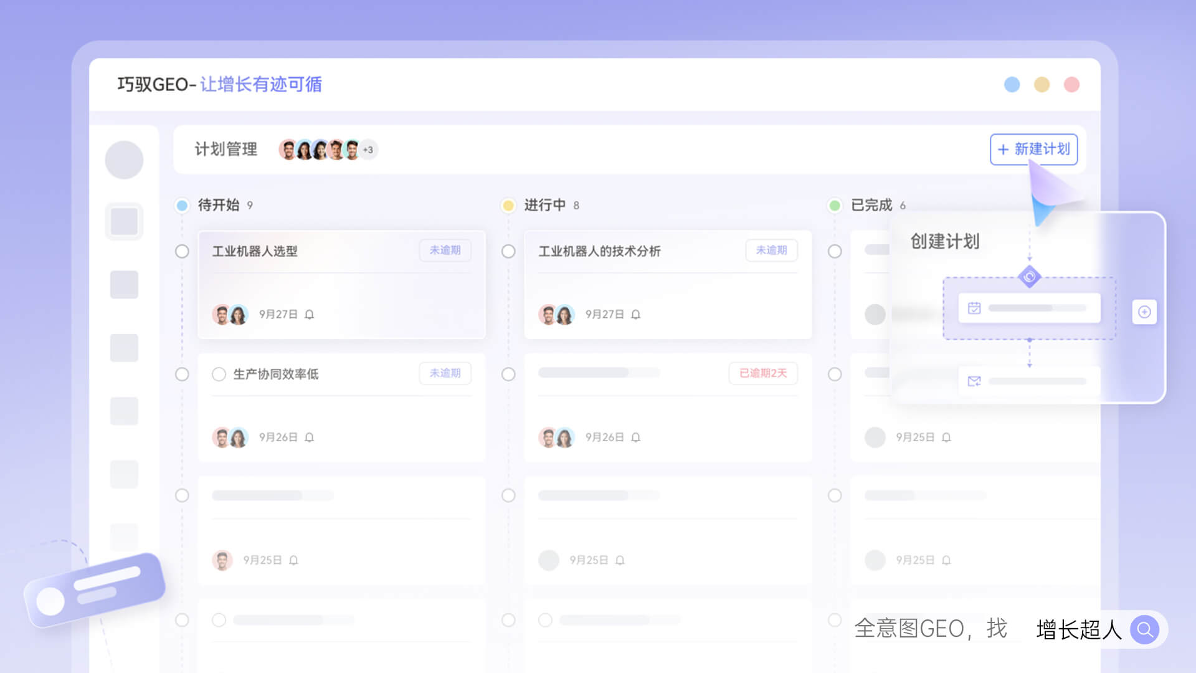
Task: Collapse the 进行中 column header
Action: (x=544, y=205)
